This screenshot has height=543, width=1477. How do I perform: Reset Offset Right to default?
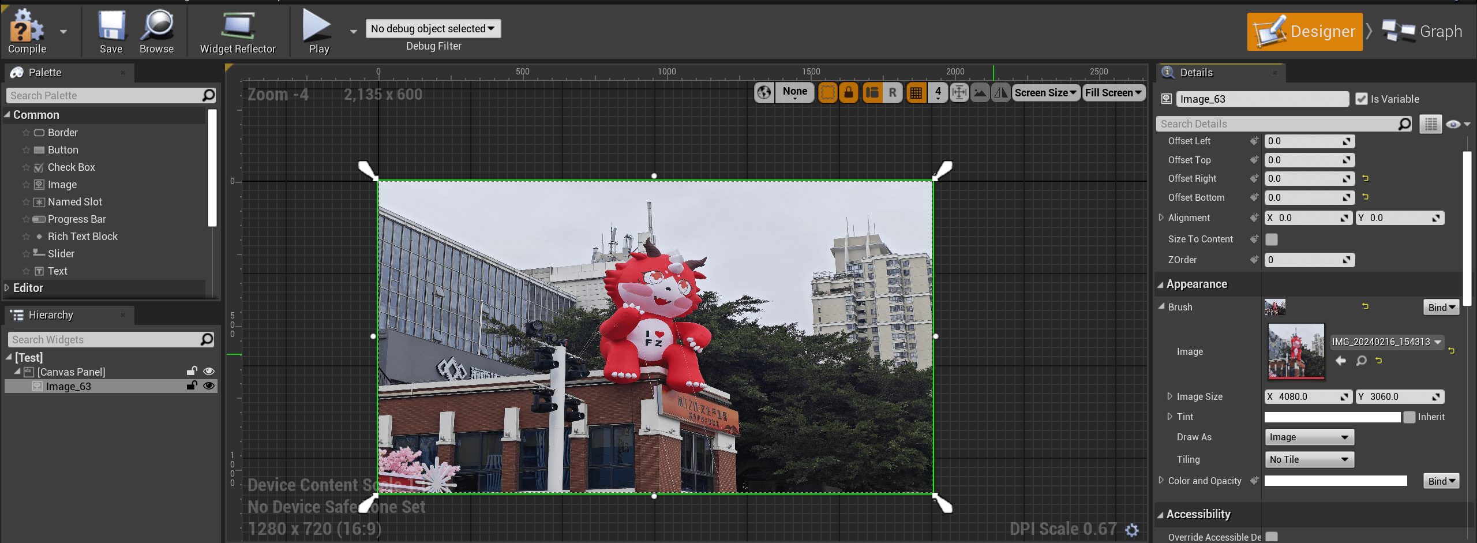tap(1366, 178)
